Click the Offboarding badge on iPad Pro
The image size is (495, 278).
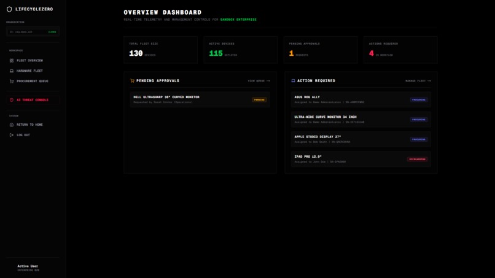(418, 160)
